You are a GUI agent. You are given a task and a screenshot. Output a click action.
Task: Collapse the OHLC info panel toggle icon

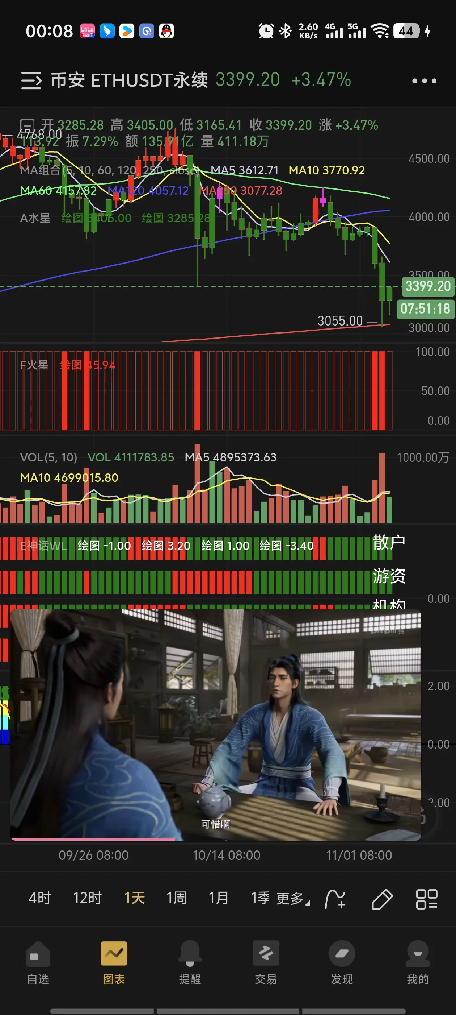coord(28,125)
